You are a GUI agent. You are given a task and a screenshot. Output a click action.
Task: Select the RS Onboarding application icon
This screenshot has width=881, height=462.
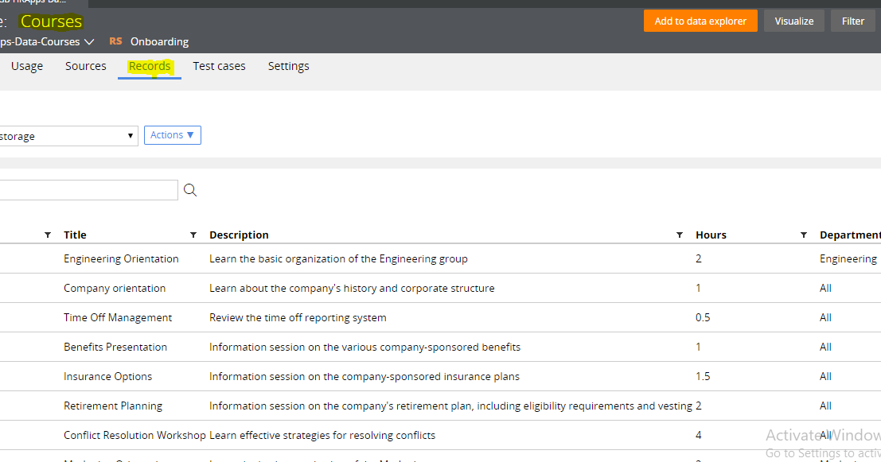[116, 41]
